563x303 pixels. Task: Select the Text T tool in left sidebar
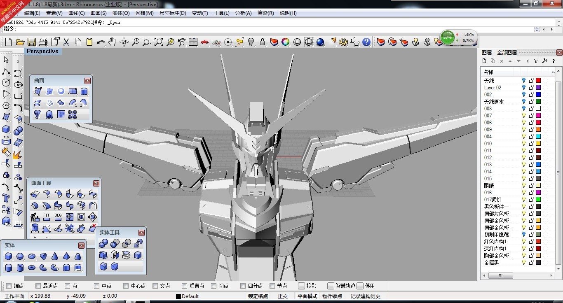tap(6, 198)
